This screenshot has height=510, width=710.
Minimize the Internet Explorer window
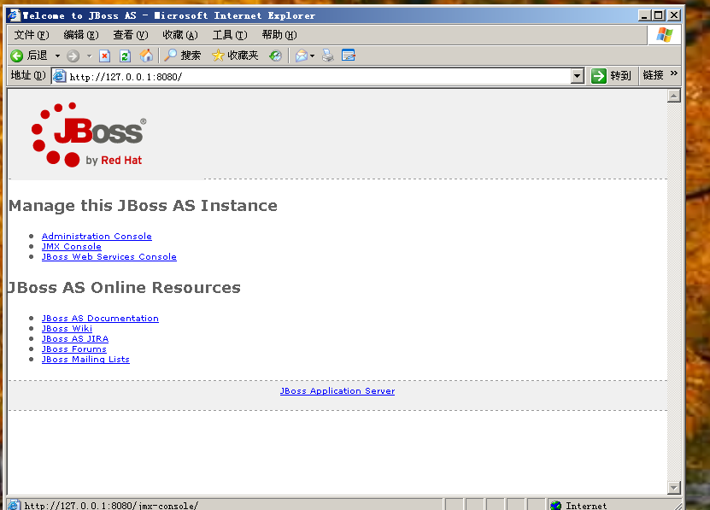(644, 15)
